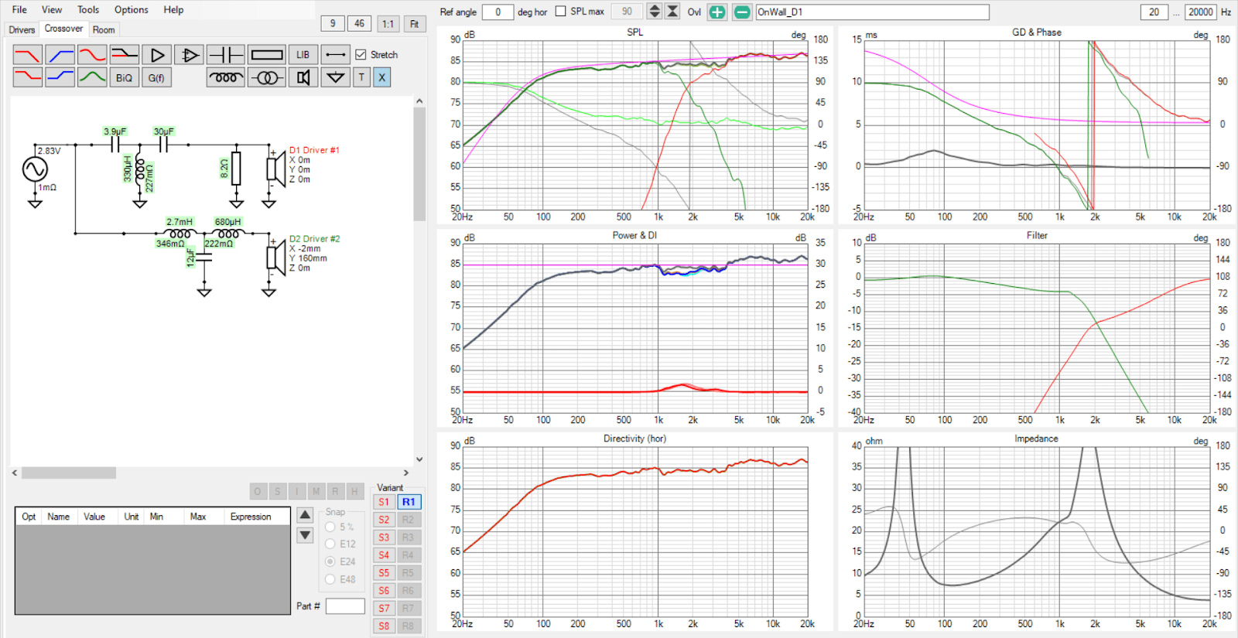The image size is (1238, 638).
Task: Open the LIB component library
Action: [x=303, y=55]
